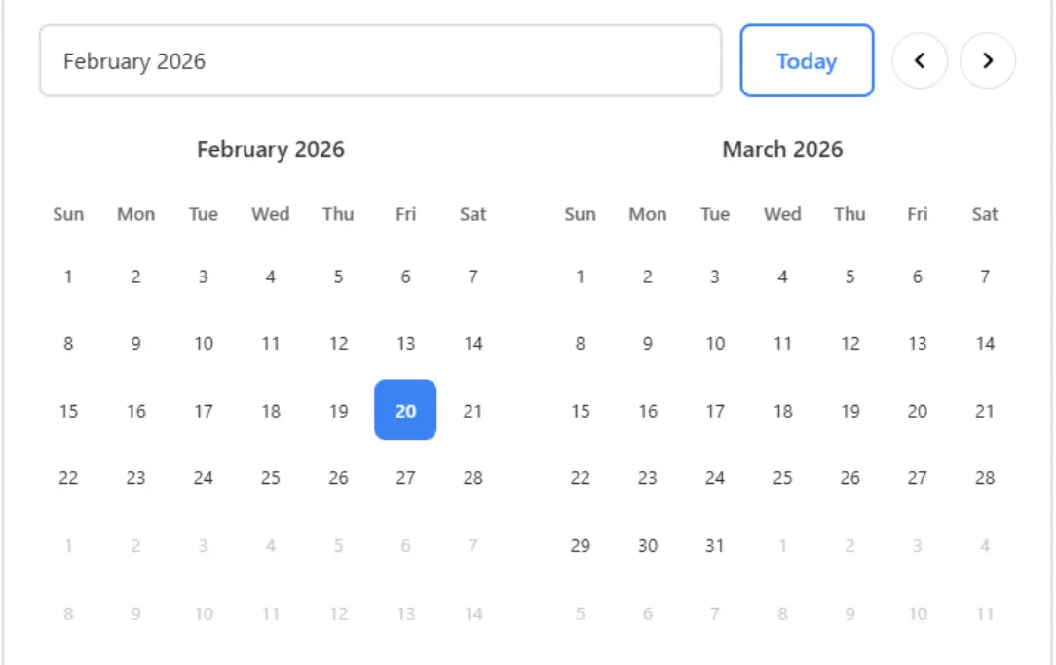Click the grayed-out March 4 in right calendar
The image size is (1056, 665).
point(985,546)
